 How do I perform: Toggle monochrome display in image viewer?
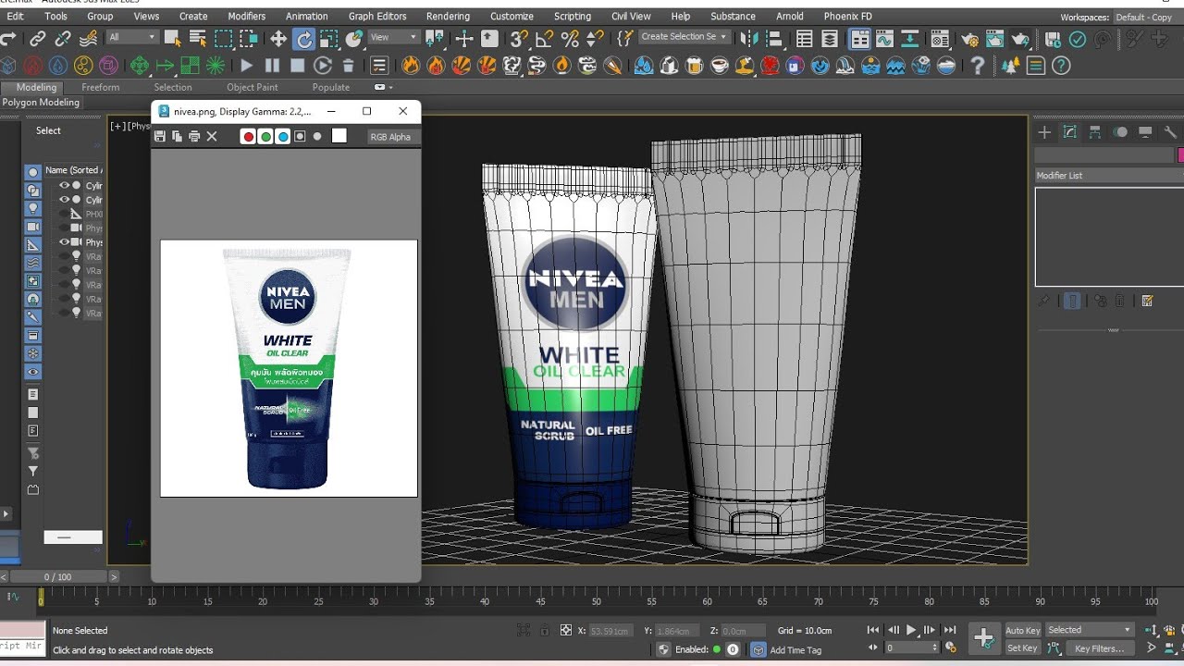[317, 136]
